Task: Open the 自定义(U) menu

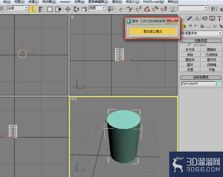Action: 133,2
